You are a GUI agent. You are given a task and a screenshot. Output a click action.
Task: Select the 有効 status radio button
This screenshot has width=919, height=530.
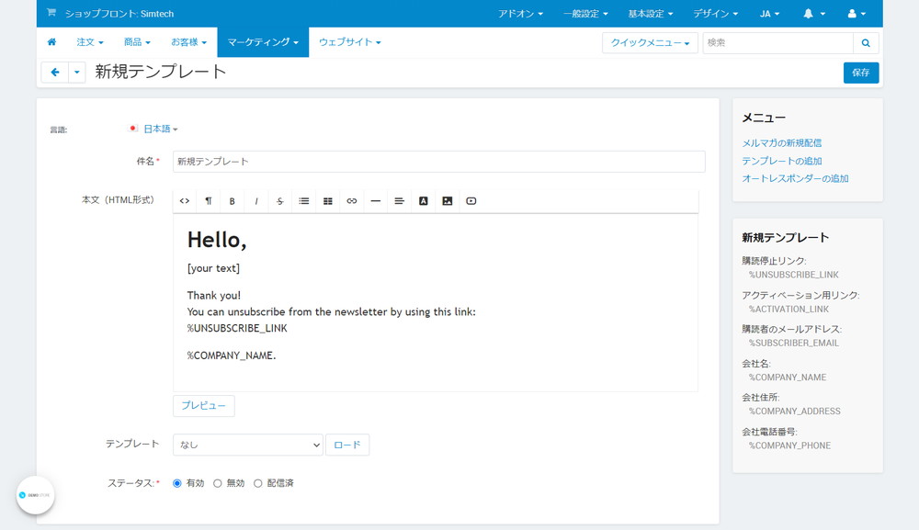click(x=177, y=483)
